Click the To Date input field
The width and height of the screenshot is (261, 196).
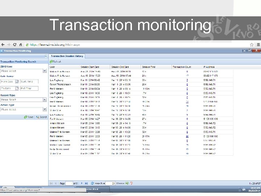coord(8,88)
